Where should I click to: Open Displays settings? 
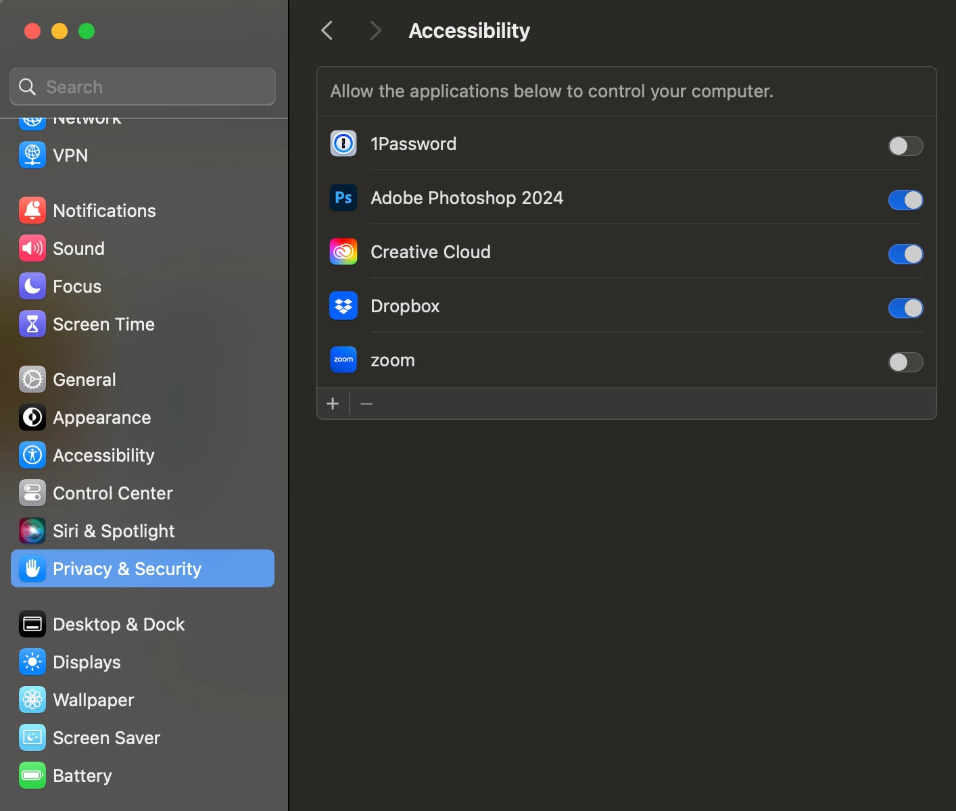[x=143, y=662]
